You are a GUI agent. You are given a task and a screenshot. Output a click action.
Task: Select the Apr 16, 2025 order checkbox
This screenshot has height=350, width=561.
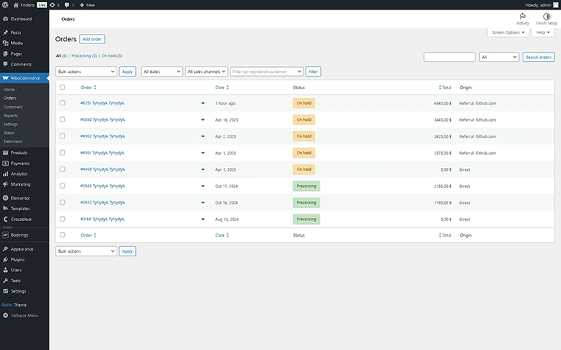point(62,119)
